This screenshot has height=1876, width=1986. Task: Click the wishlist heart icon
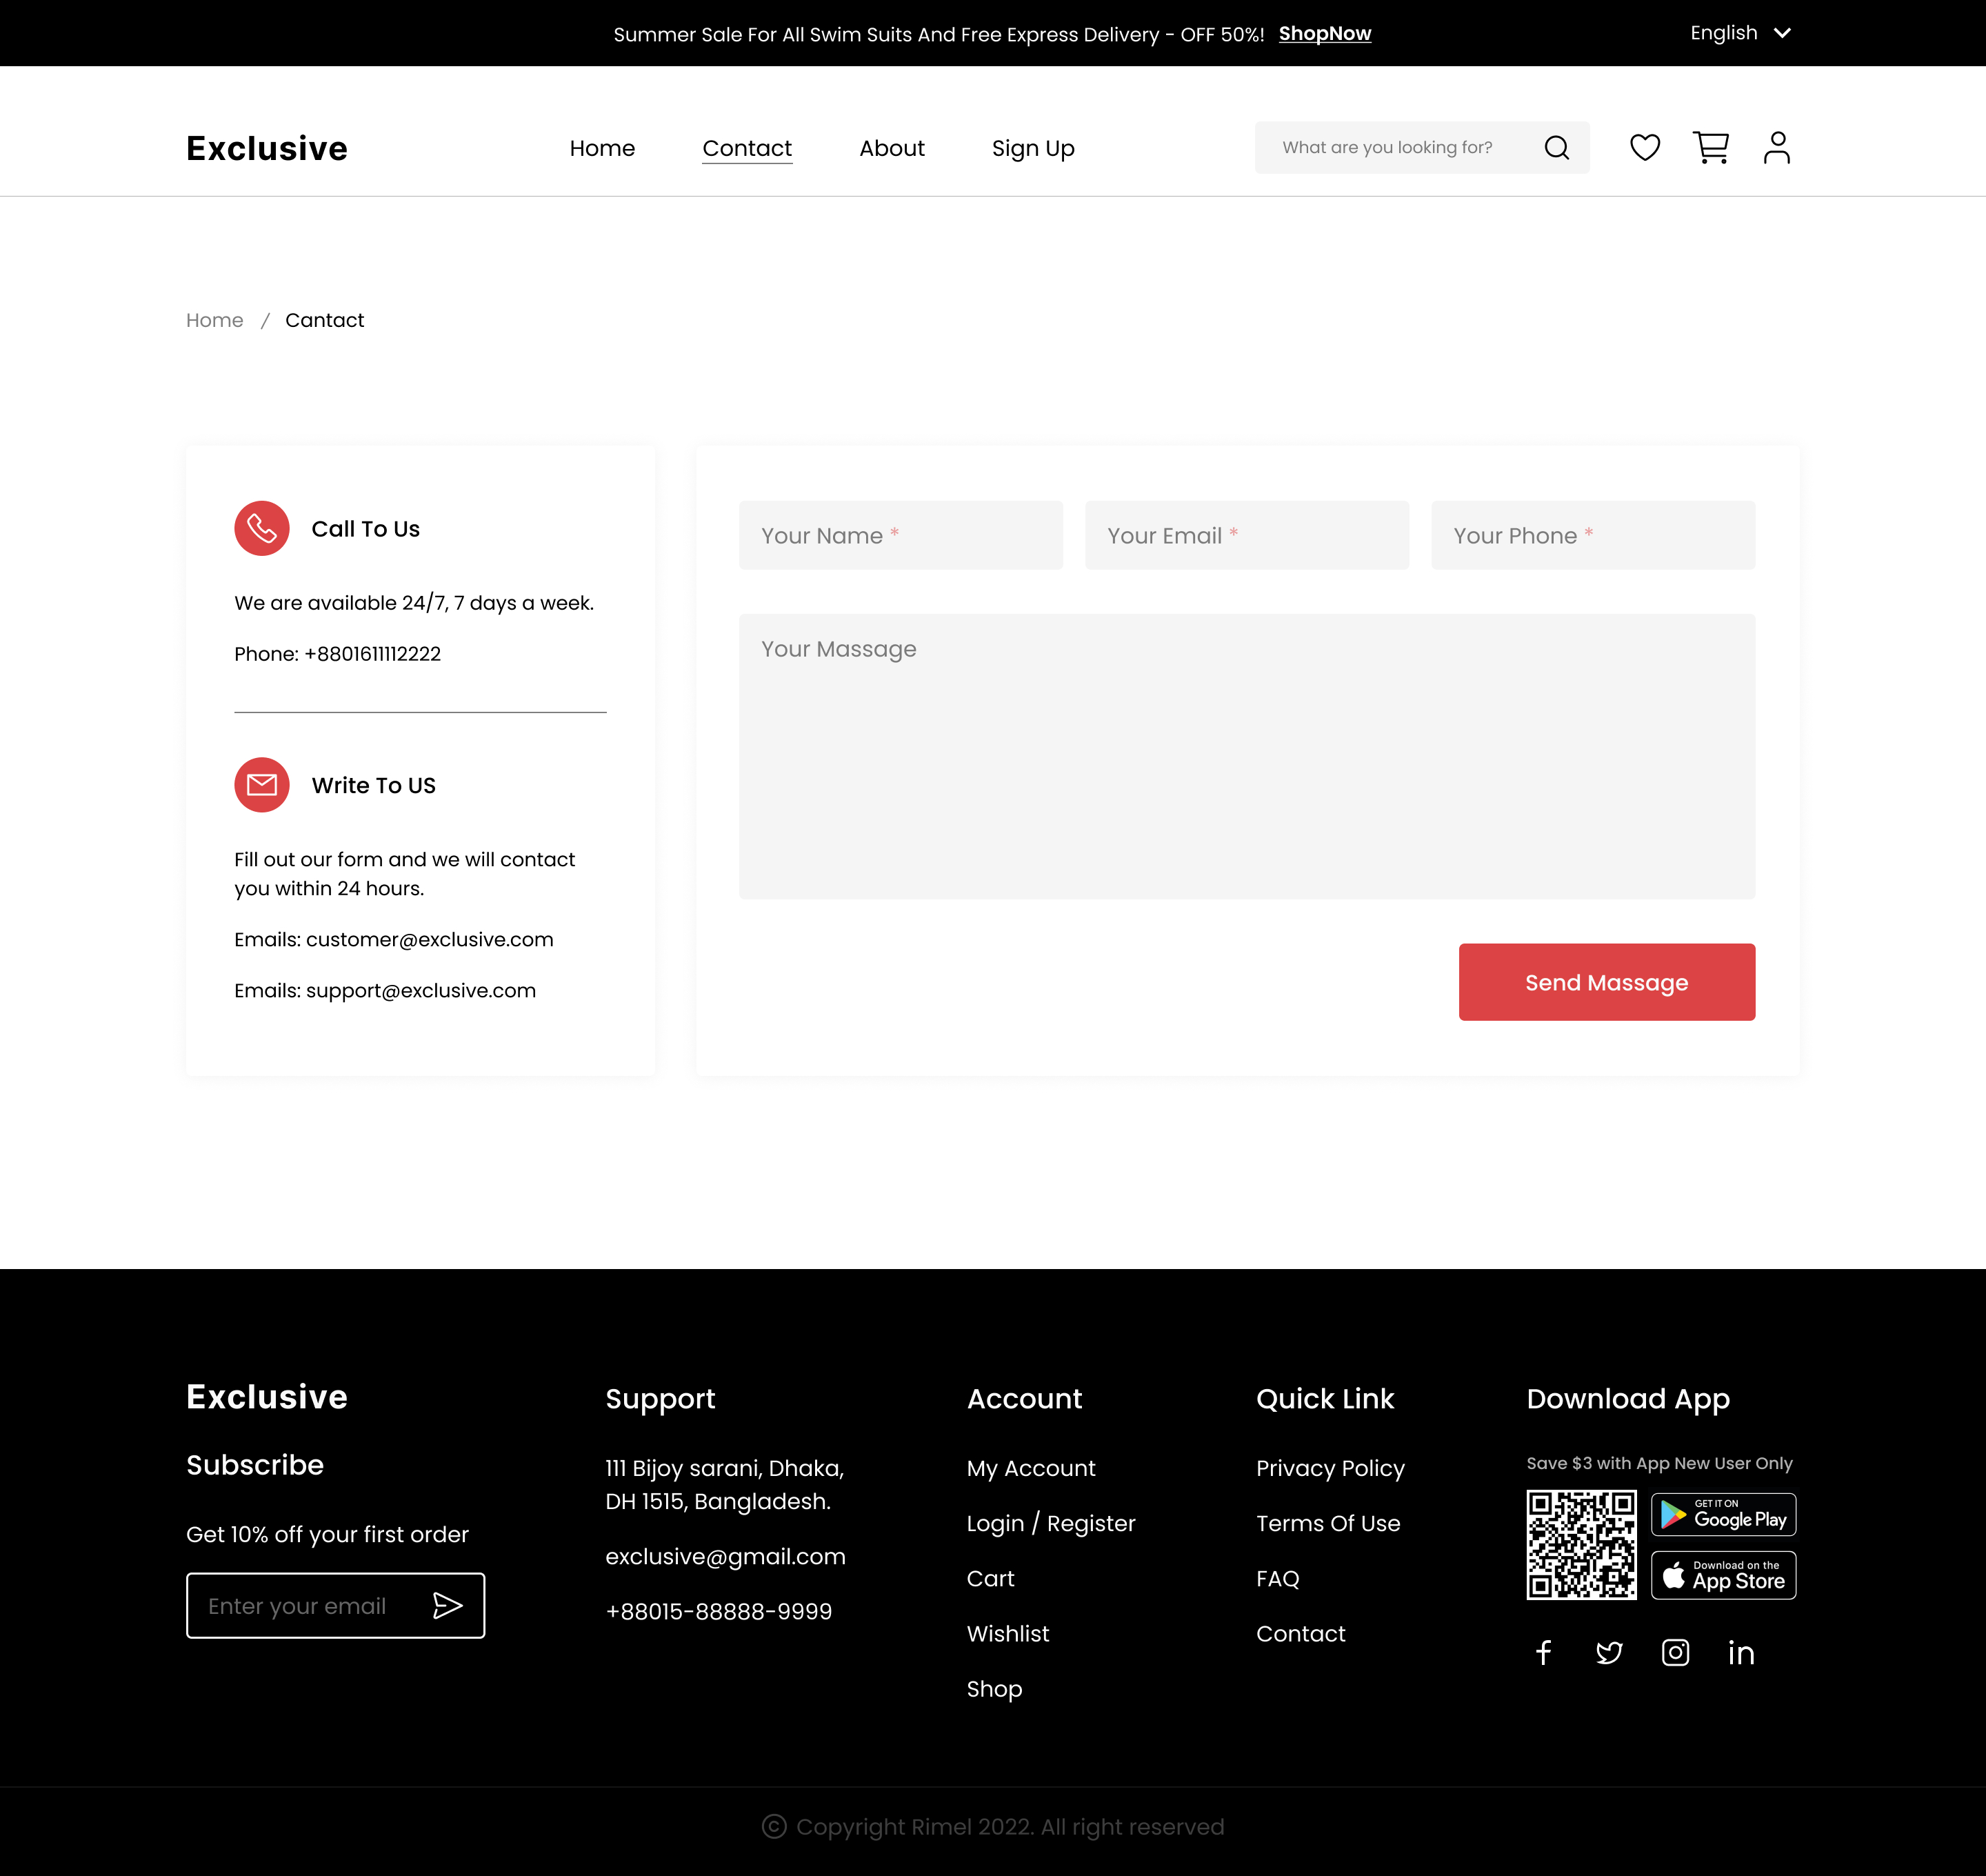pyautogui.click(x=1643, y=146)
